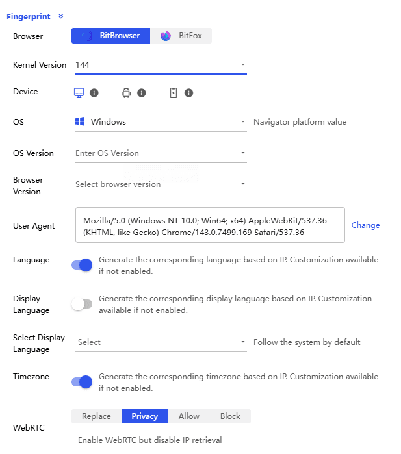Choose the iOS phone device icon
401x454 pixels.
(x=174, y=93)
